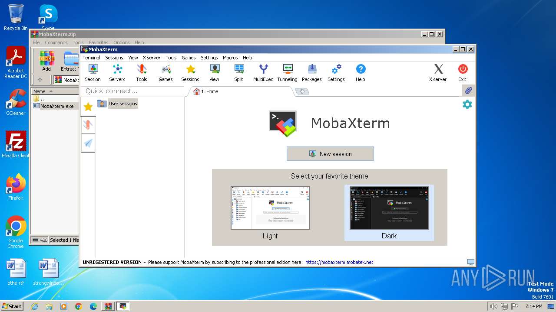Click the new tab plus button
Screen dimensions: 556x312
[302, 91]
